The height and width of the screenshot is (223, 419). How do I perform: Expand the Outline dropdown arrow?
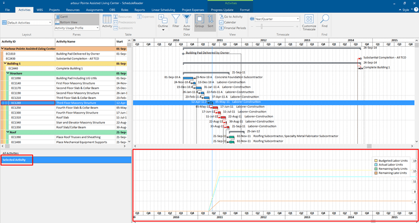[x=163, y=29]
